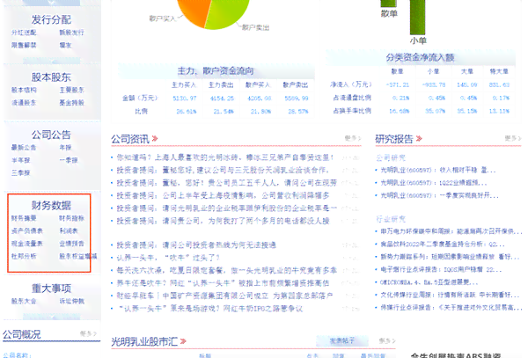This screenshot has width=528, height=358.
Task: Open investor question about 上海疫情影响
Action: 223,195
